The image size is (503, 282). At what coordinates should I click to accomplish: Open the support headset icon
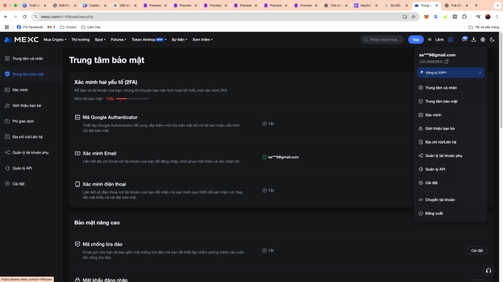[488, 270]
